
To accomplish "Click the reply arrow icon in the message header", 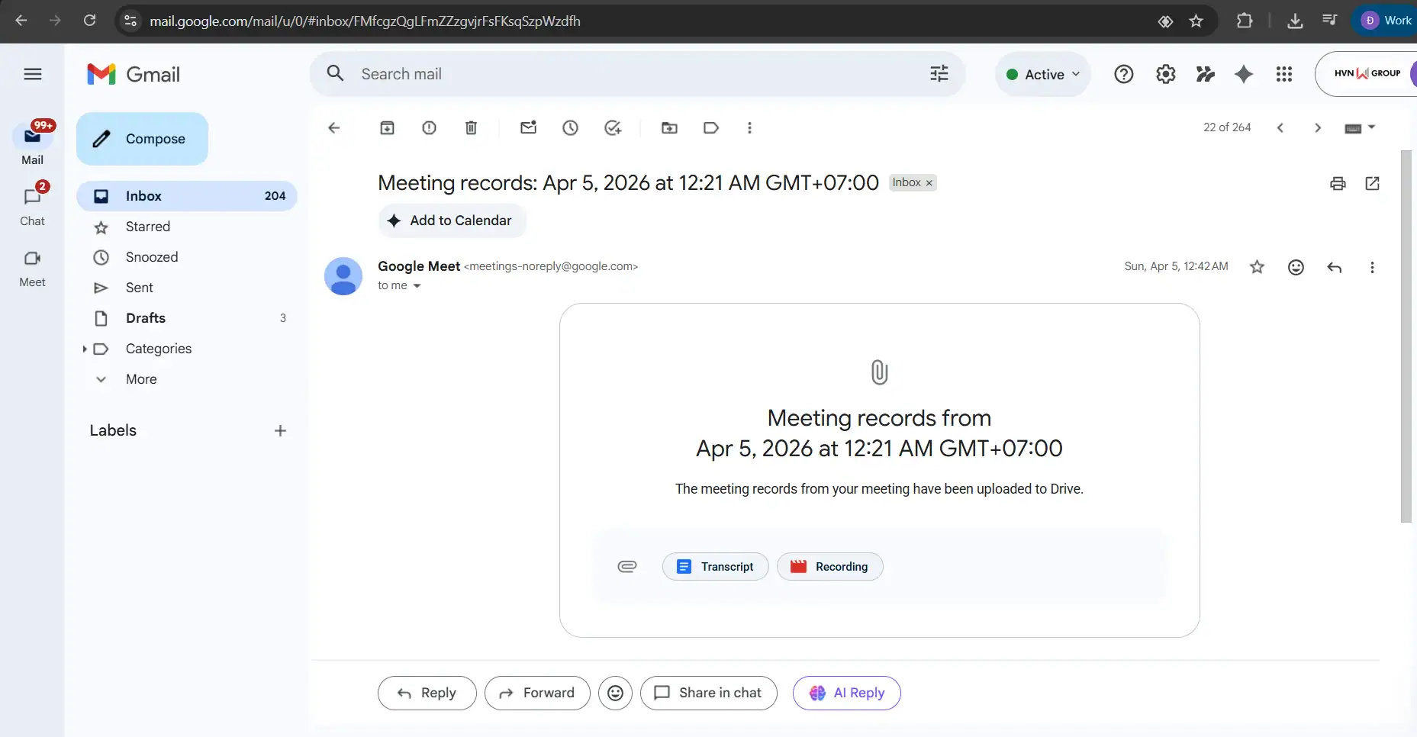I will 1334,267.
